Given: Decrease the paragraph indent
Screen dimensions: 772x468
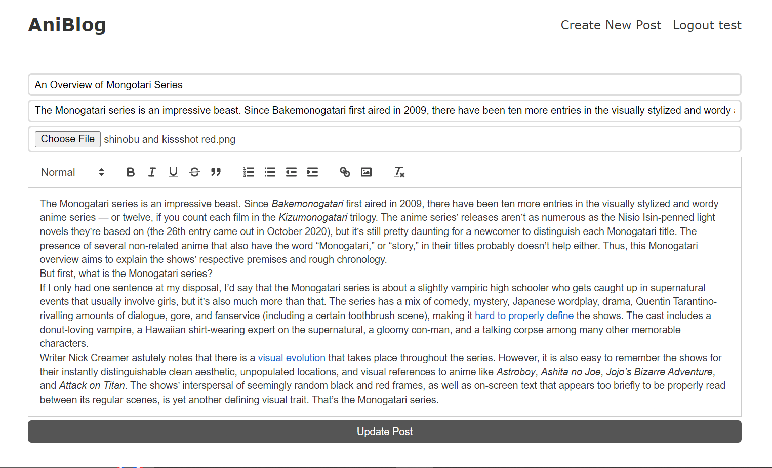Looking at the screenshot, I should (291, 172).
